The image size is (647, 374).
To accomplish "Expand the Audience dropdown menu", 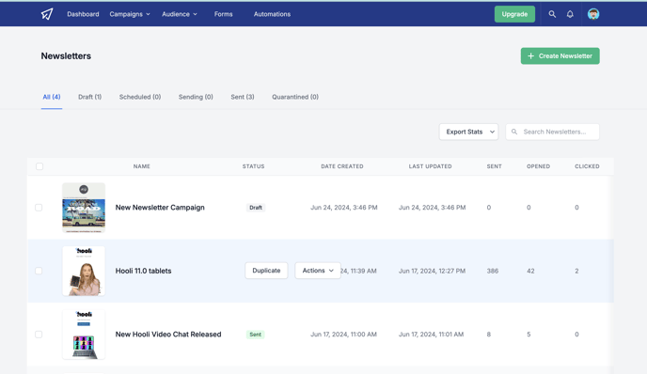I will pyautogui.click(x=180, y=14).
